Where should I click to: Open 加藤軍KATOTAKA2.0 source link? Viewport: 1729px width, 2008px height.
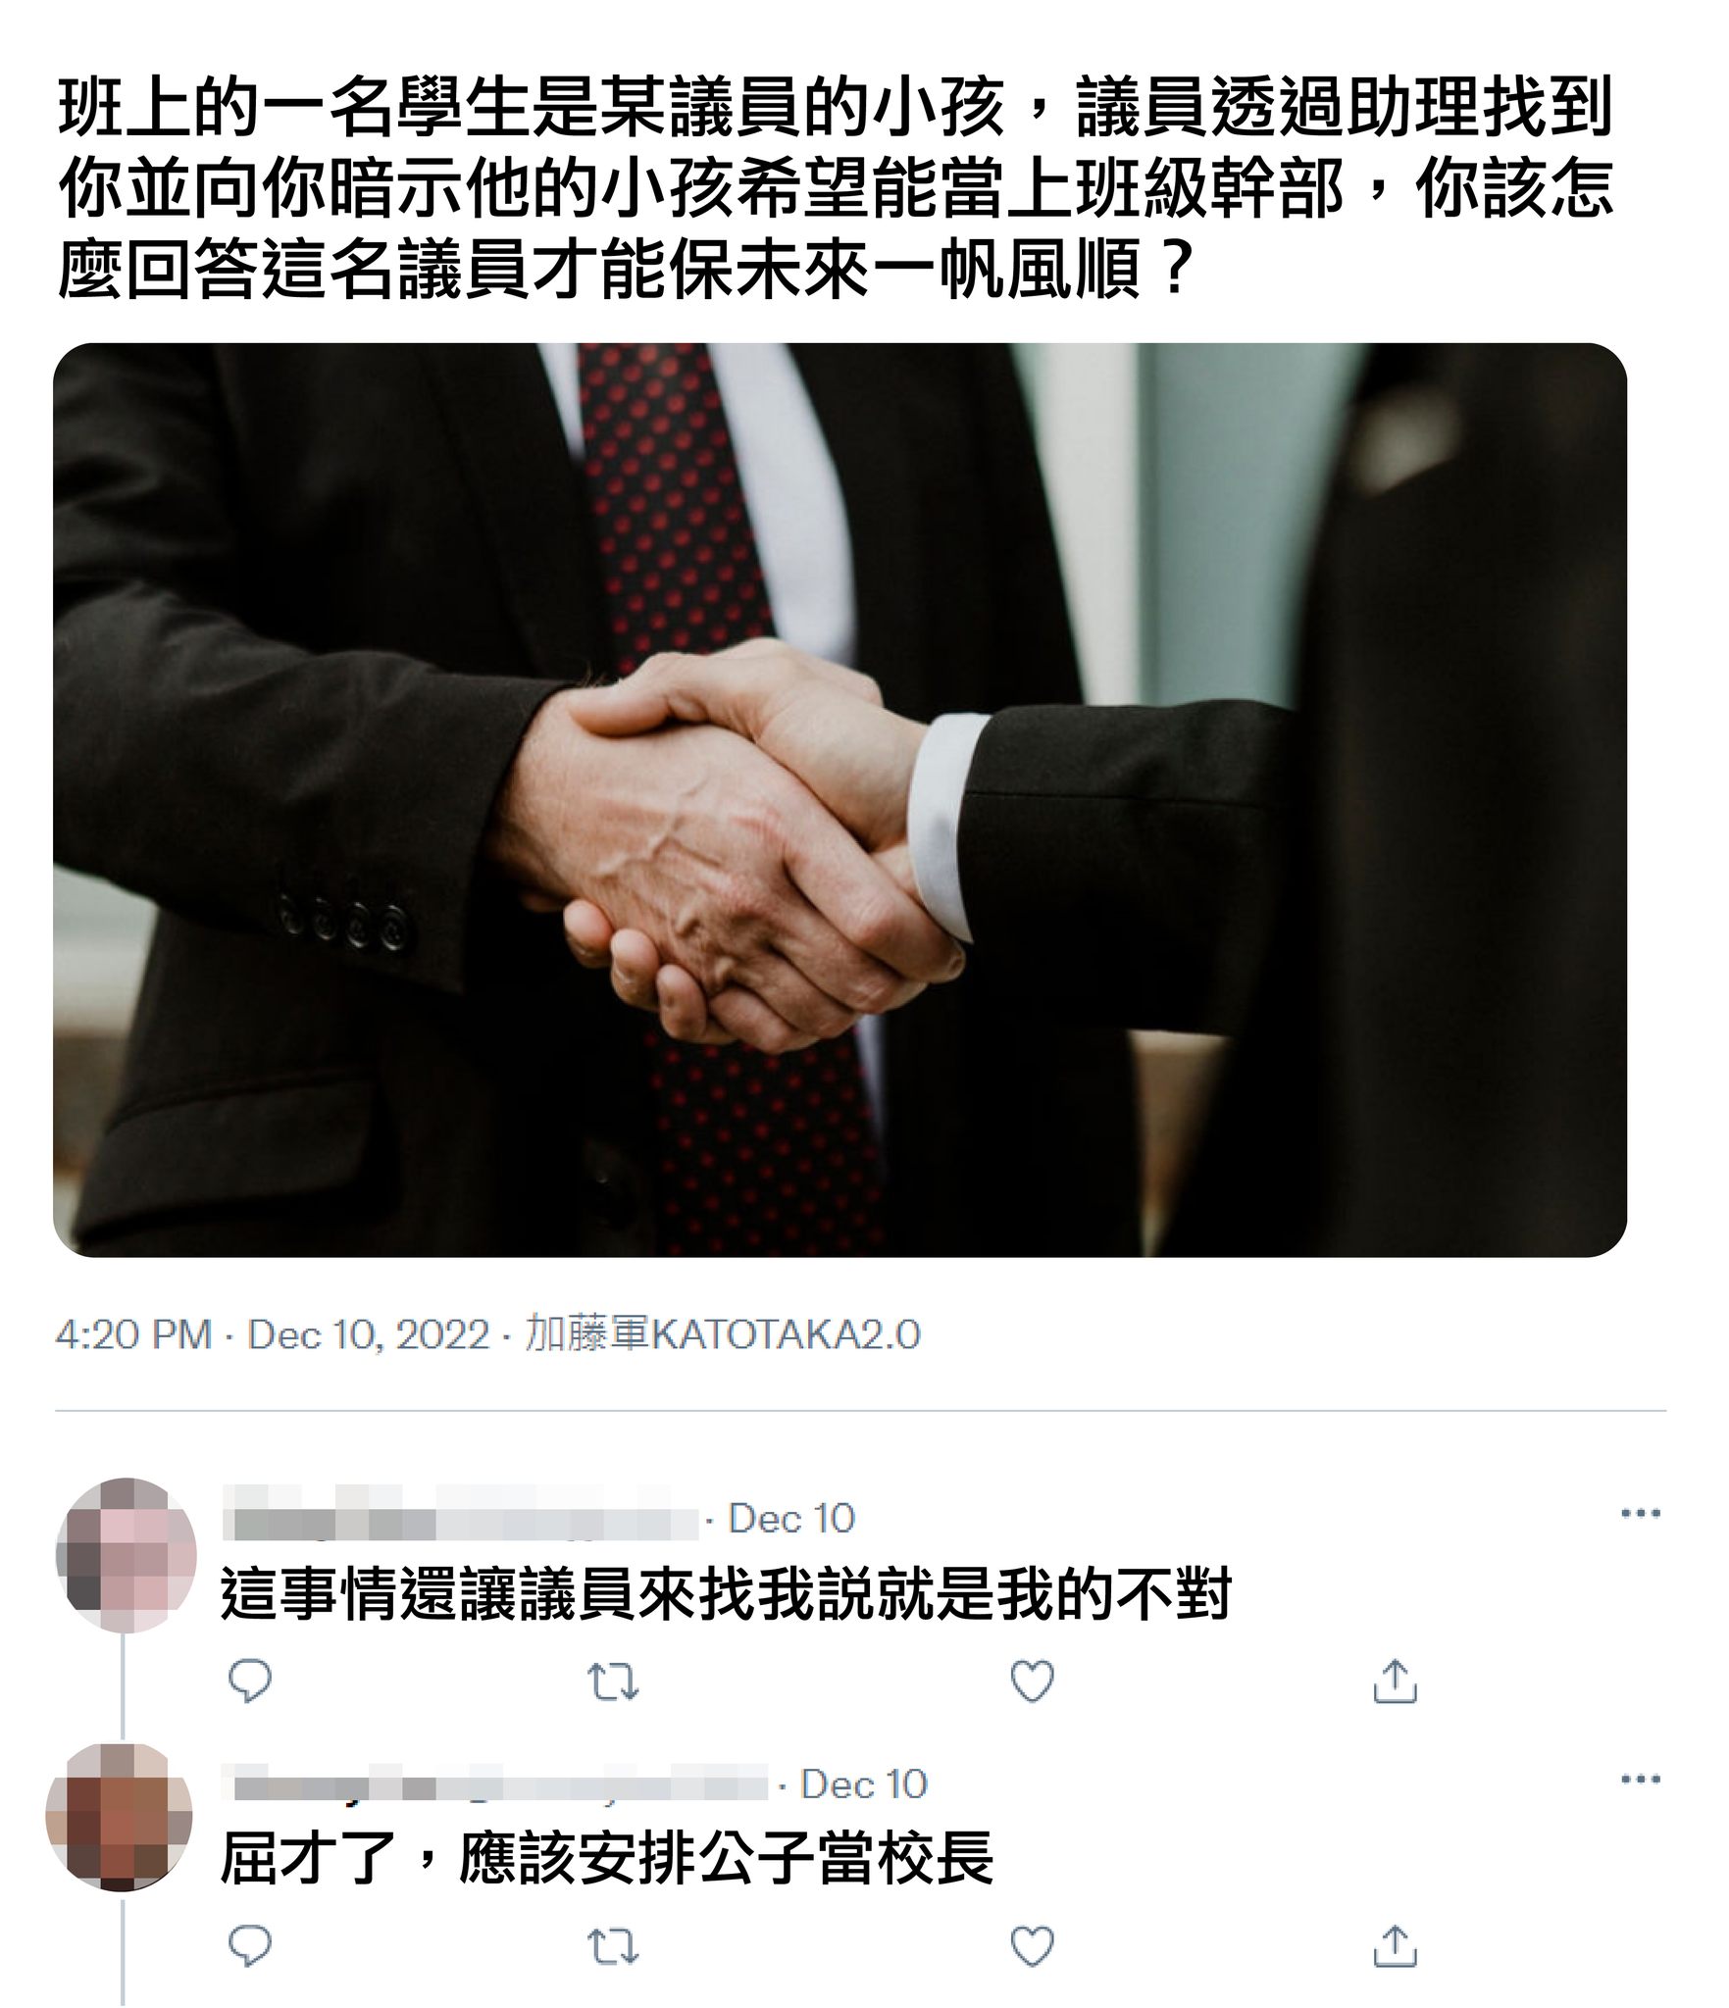pos(723,1335)
